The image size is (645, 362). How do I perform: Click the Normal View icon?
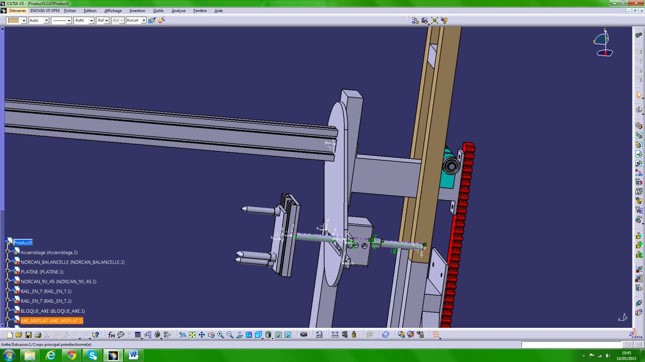point(239,335)
